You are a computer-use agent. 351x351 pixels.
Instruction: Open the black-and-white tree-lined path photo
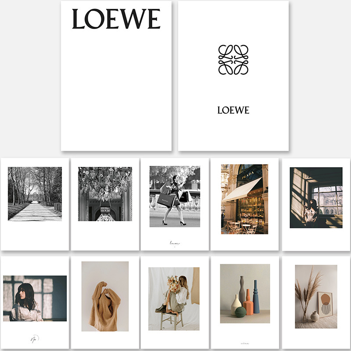35,194
